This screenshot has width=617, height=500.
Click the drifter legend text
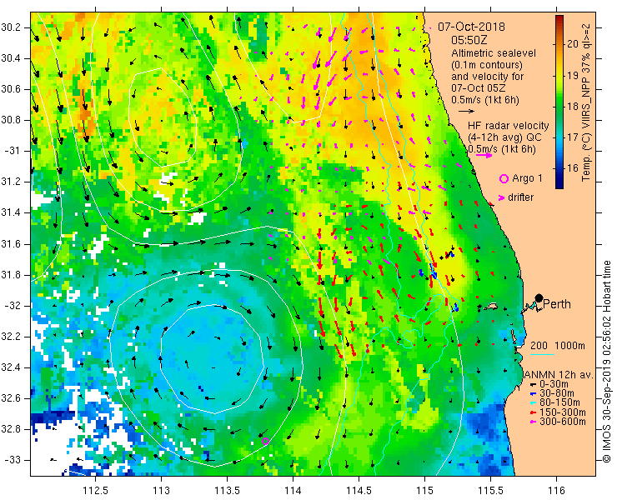coord(520,197)
